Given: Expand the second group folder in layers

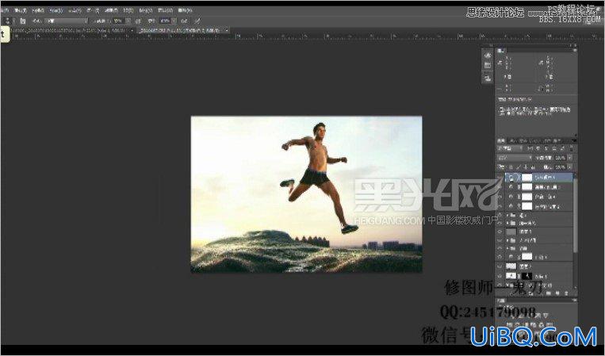Looking at the screenshot, I should tap(507, 223).
